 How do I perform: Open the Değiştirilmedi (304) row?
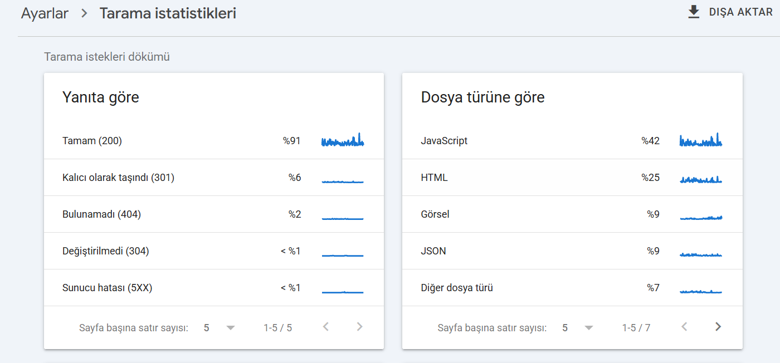point(214,251)
